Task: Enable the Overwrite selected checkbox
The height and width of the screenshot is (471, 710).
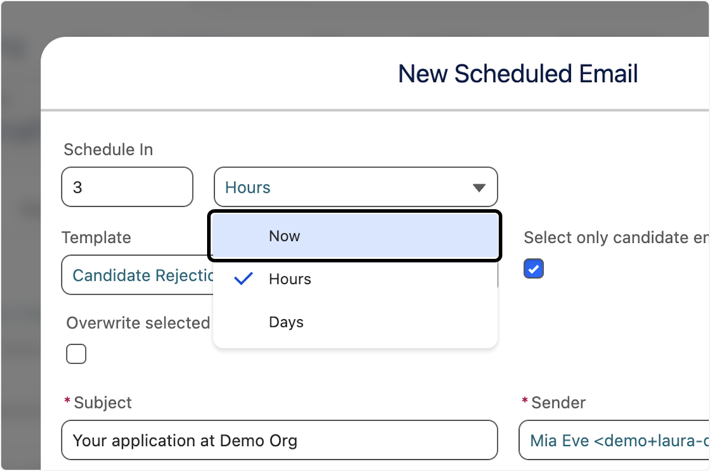Action: point(76,353)
